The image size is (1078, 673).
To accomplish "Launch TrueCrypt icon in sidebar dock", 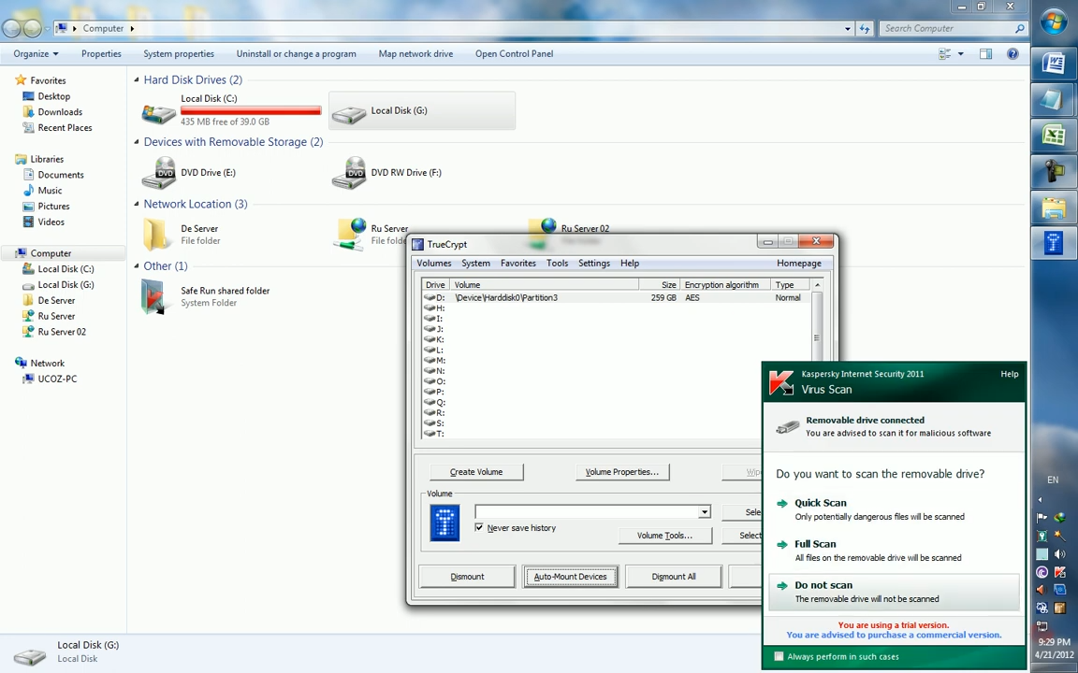I will (x=1054, y=242).
